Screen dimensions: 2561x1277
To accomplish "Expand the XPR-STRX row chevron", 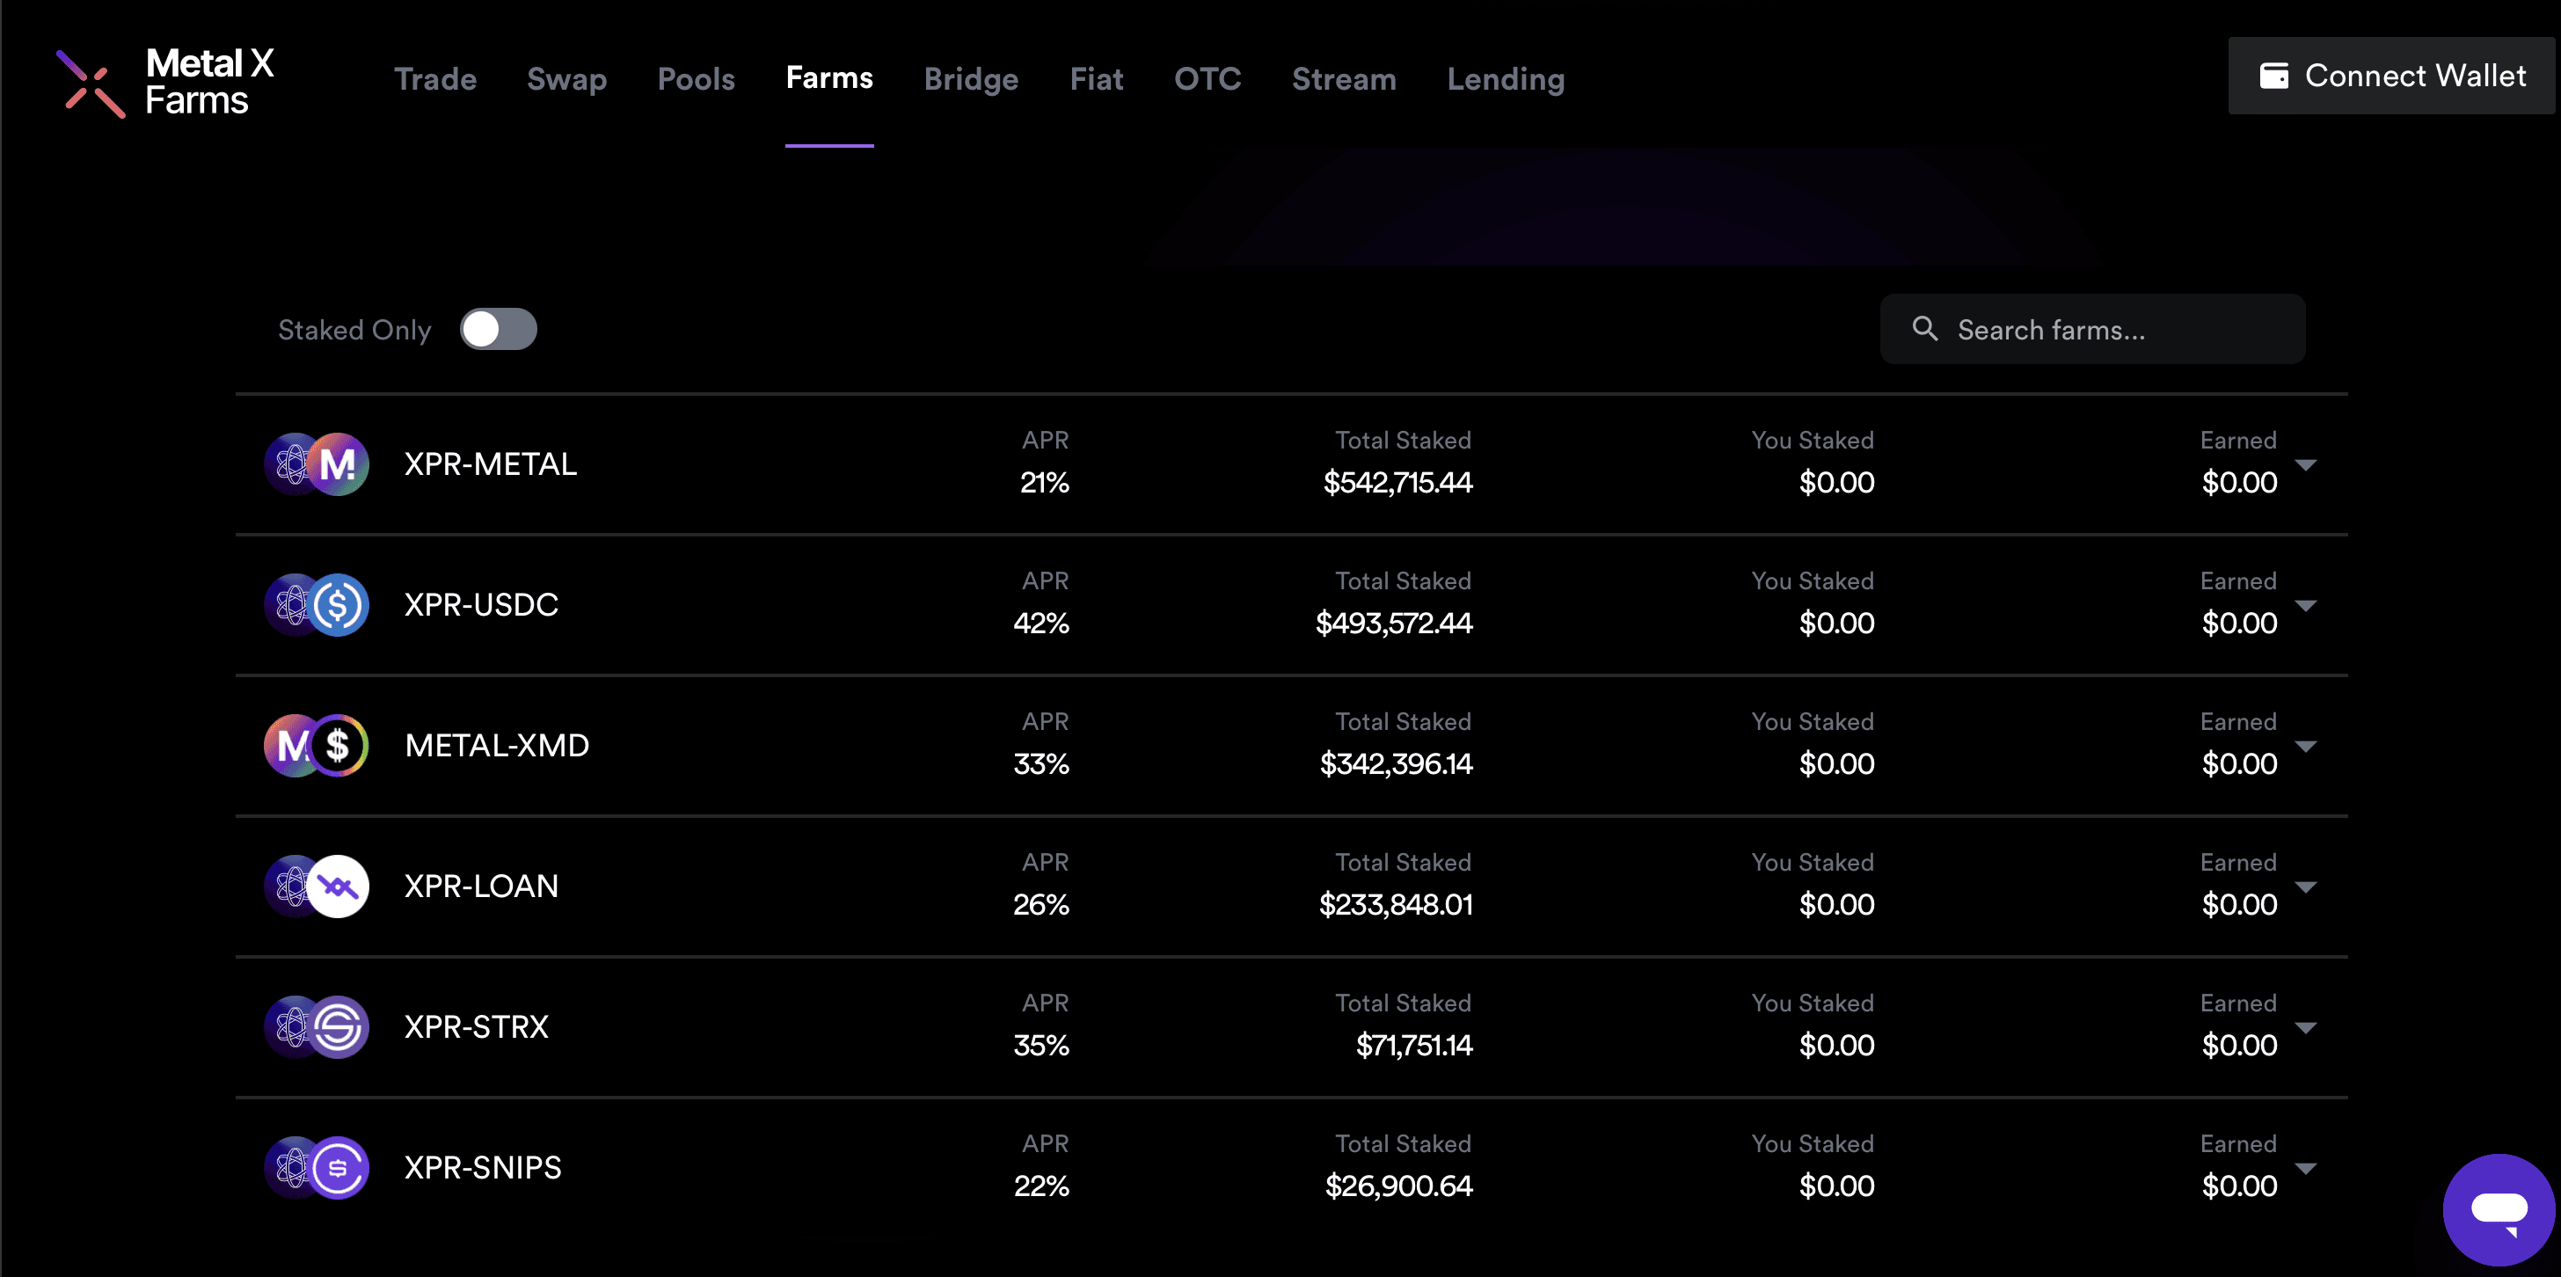I will (2305, 1028).
